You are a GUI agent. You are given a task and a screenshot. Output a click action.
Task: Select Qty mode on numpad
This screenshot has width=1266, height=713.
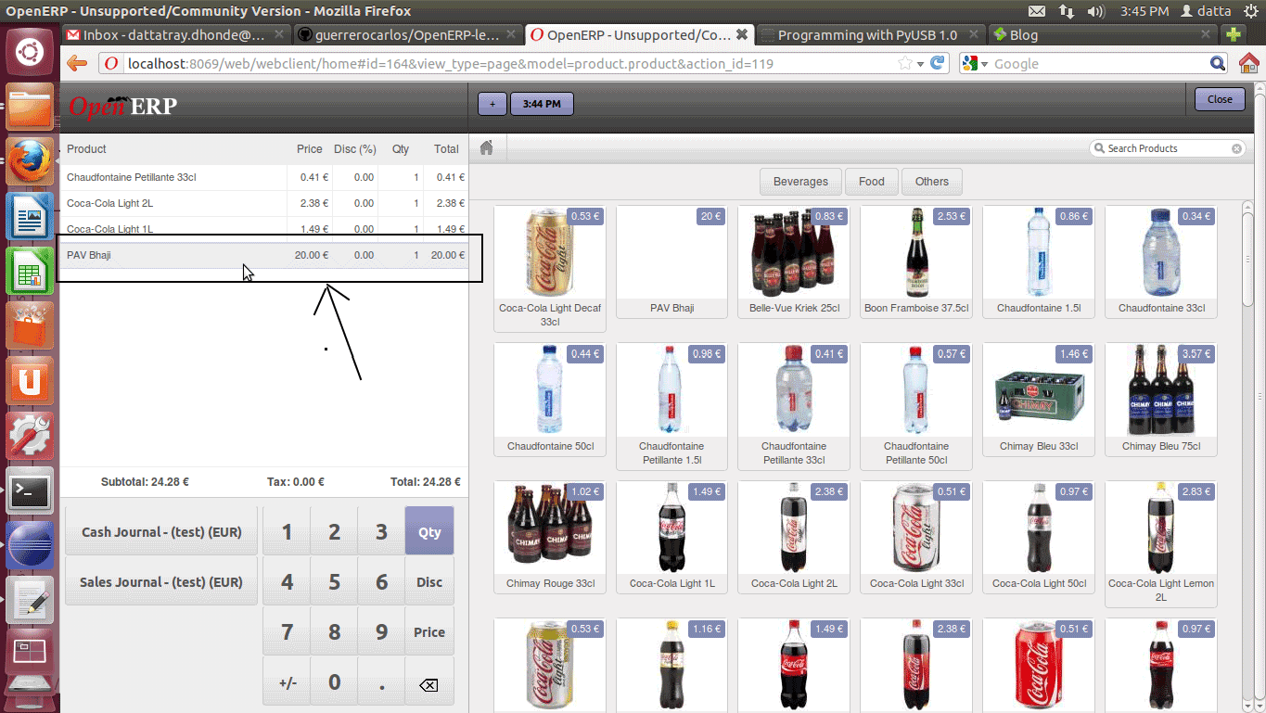429,531
